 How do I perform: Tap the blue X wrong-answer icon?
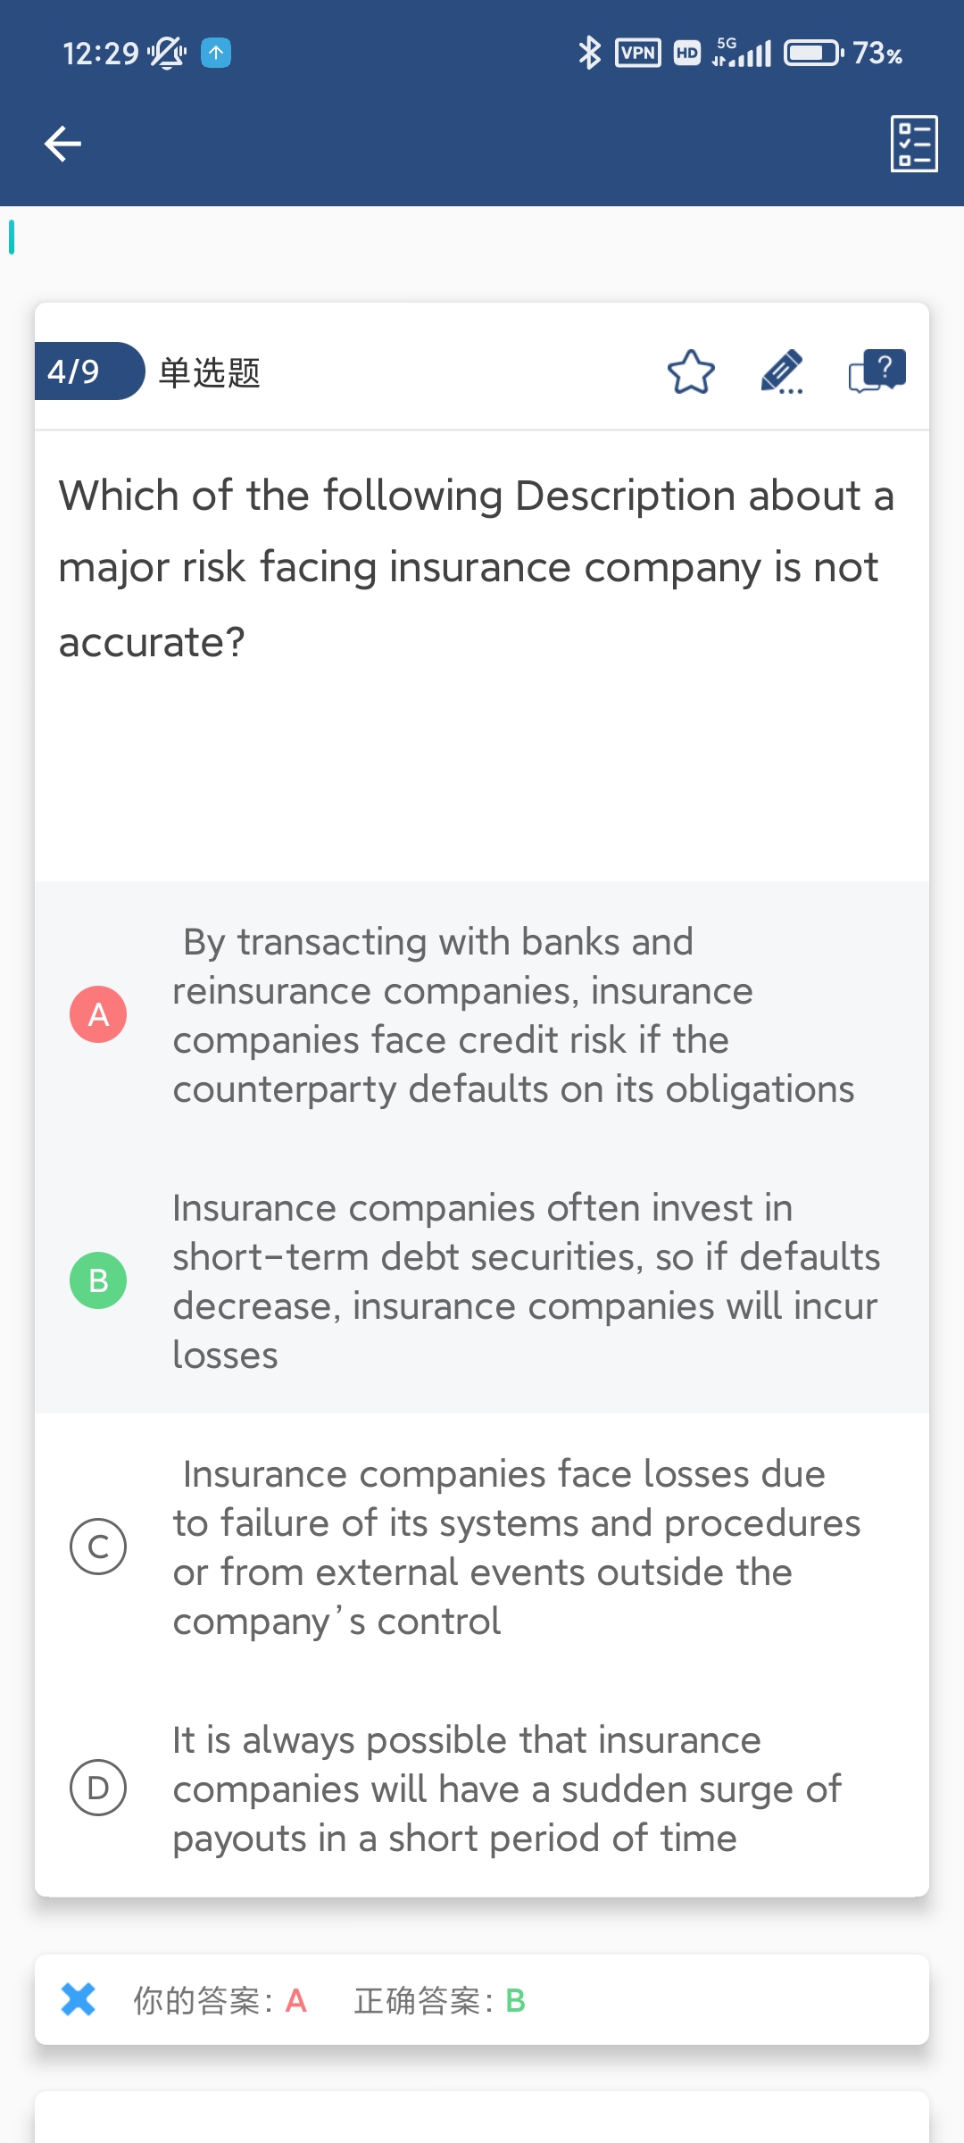tap(79, 1999)
